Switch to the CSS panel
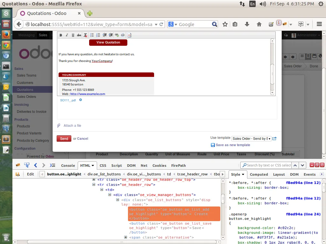 tap(103, 165)
